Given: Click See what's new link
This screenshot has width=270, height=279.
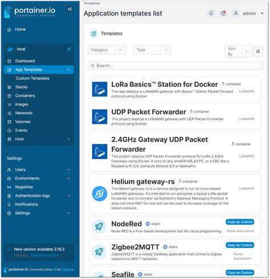Looking at the screenshot, I should click(x=44, y=255).
